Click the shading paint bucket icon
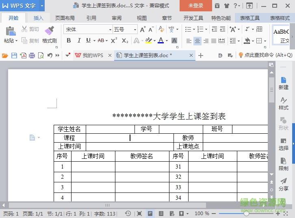This screenshot has height=218, width=295. [x=247, y=41]
